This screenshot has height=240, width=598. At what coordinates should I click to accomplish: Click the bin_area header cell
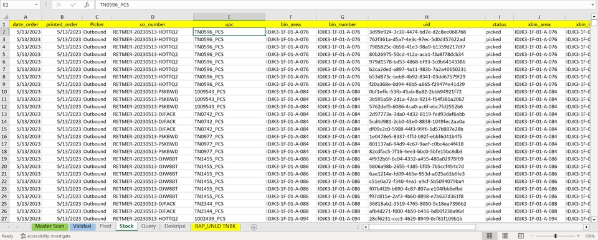[x=291, y=24]
